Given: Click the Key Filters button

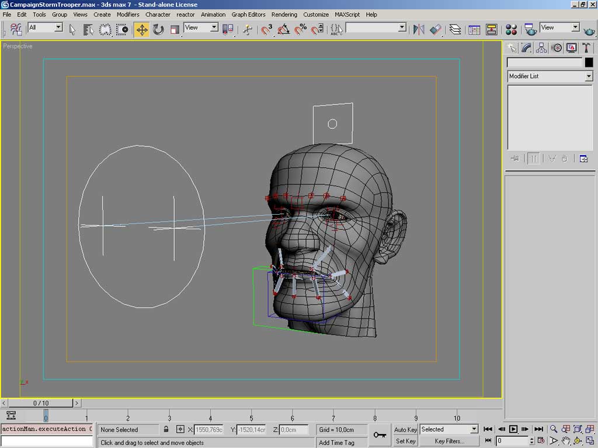Looking at the screenshot, I should (x=449, y=441).
